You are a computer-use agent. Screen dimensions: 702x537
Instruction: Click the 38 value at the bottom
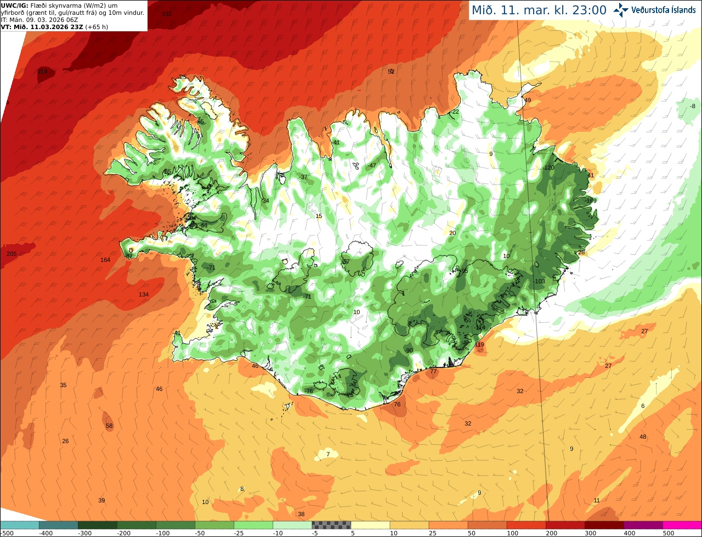pos(301,514)
